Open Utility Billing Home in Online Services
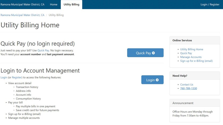This screenshot has width=223, height=125. coord(191,49)
